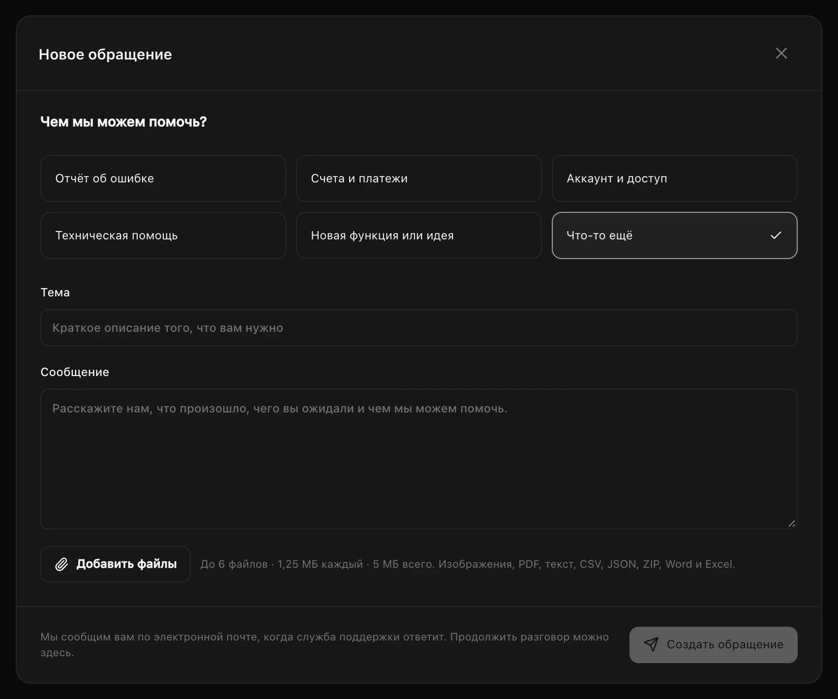Click into the Сообщение message textarea

pos(419,459)
